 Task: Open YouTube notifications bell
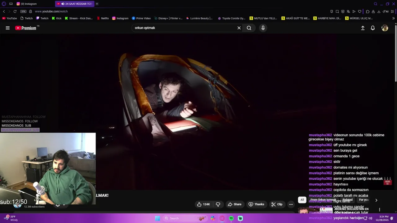click(x=373, y=28)
